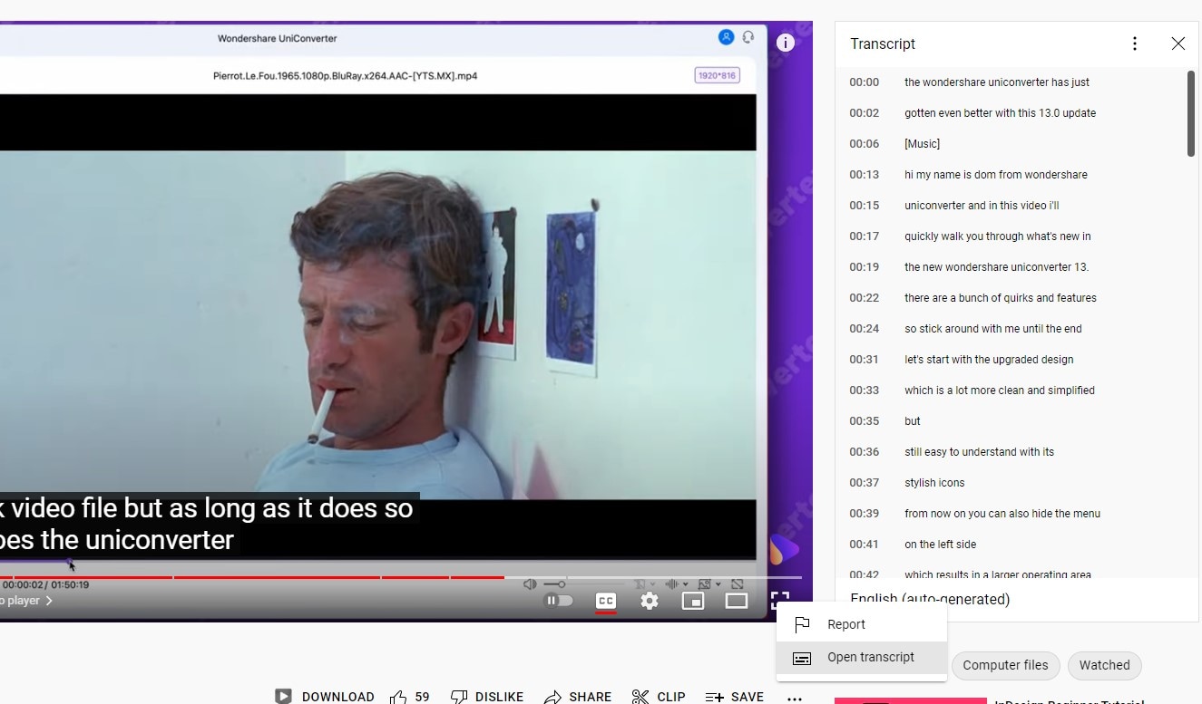Jump to 'on the left side' line
The height and width of the screenshot is (704, 1202).
pos(1011,545)
